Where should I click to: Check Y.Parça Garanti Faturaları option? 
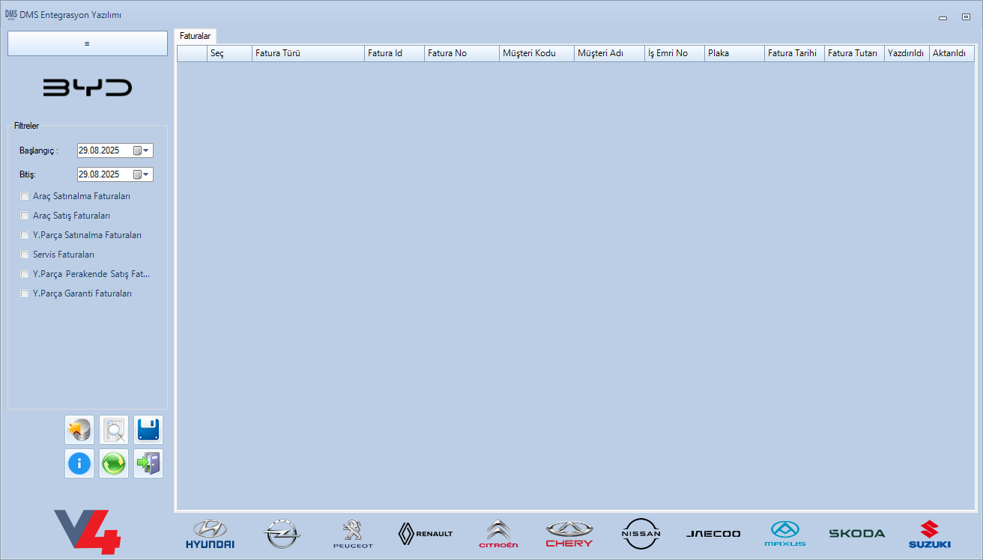(25, 293)
